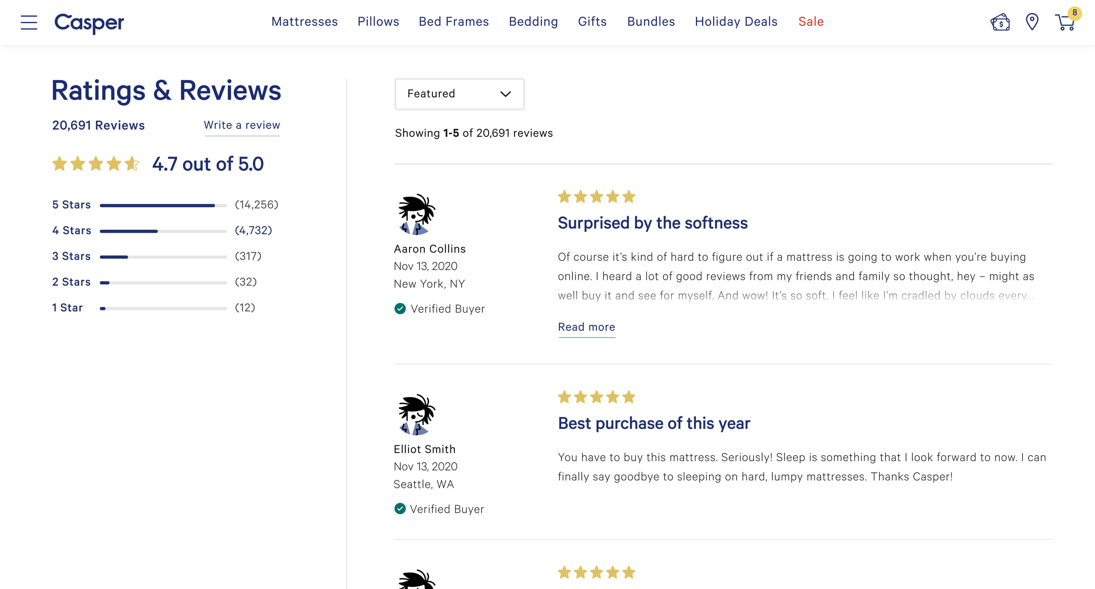Click the Write a review link
The width and height of the screenshot is (1095, 589).
[x=242, y=125]
